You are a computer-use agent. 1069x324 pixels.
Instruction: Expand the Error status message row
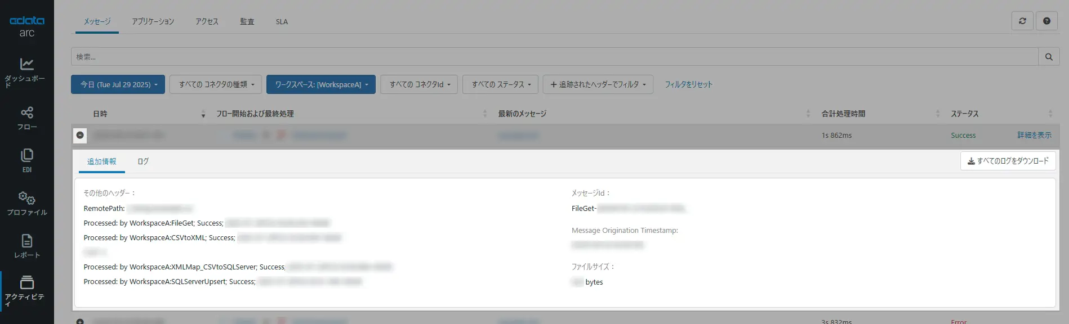pos(80,321)
